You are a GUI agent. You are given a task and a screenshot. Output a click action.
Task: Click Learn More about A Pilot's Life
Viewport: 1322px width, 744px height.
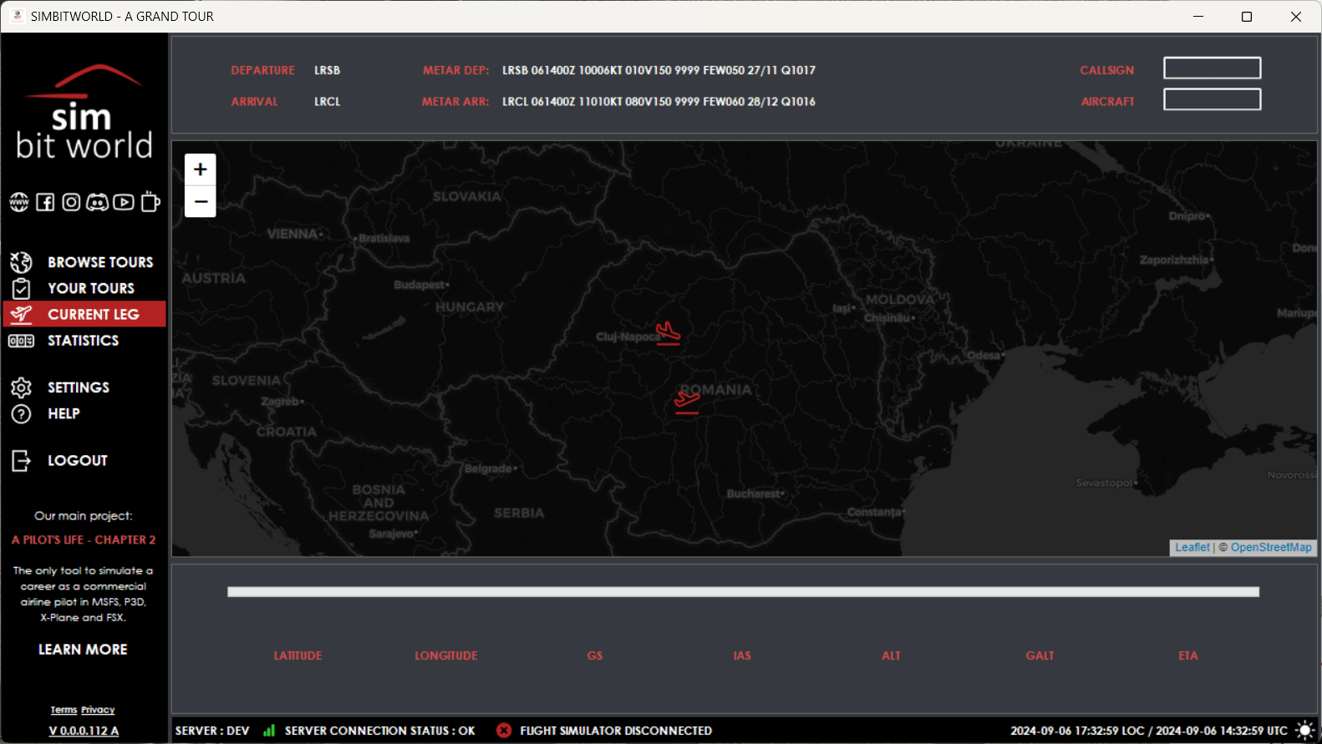point(83,650)
